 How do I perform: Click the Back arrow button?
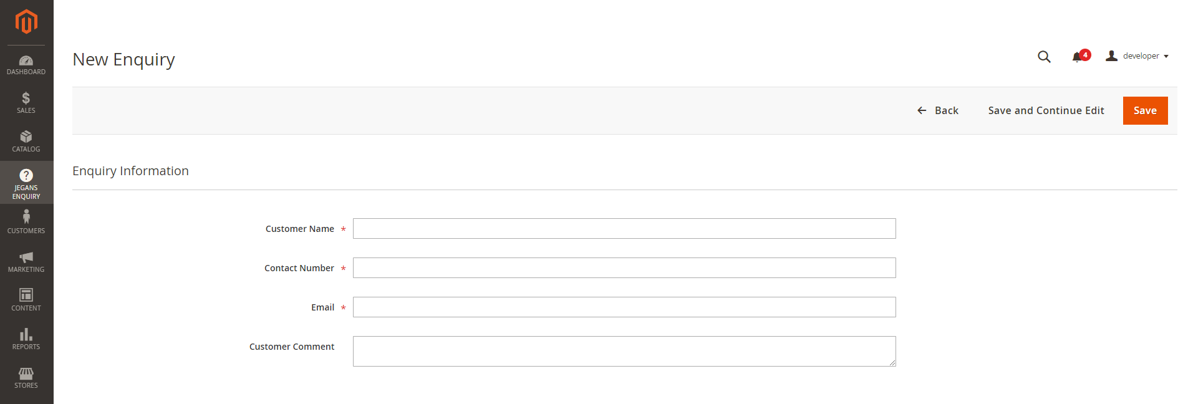tap(938, 110)
